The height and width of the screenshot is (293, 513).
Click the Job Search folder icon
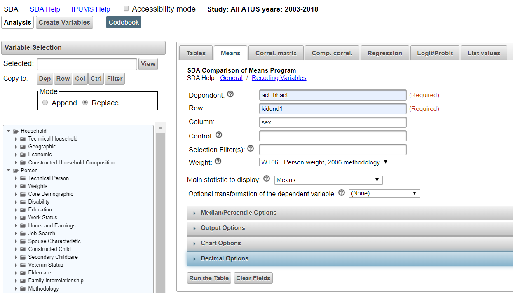(23, 234)
